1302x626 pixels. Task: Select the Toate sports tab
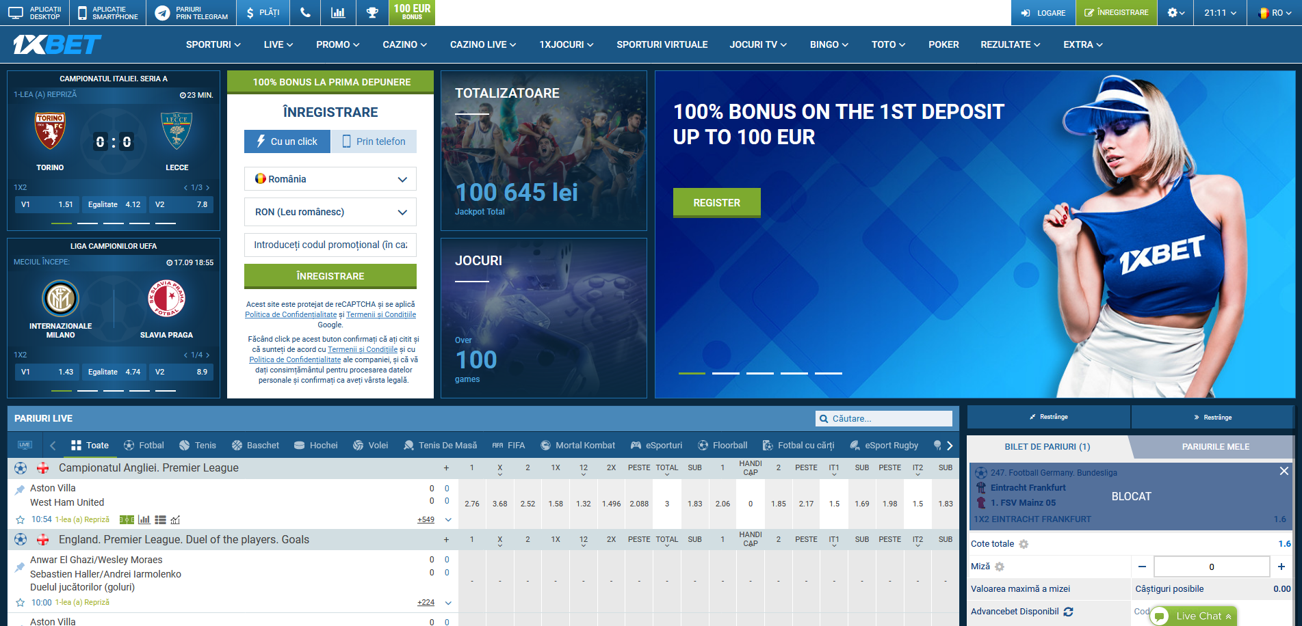pos(90,446)
